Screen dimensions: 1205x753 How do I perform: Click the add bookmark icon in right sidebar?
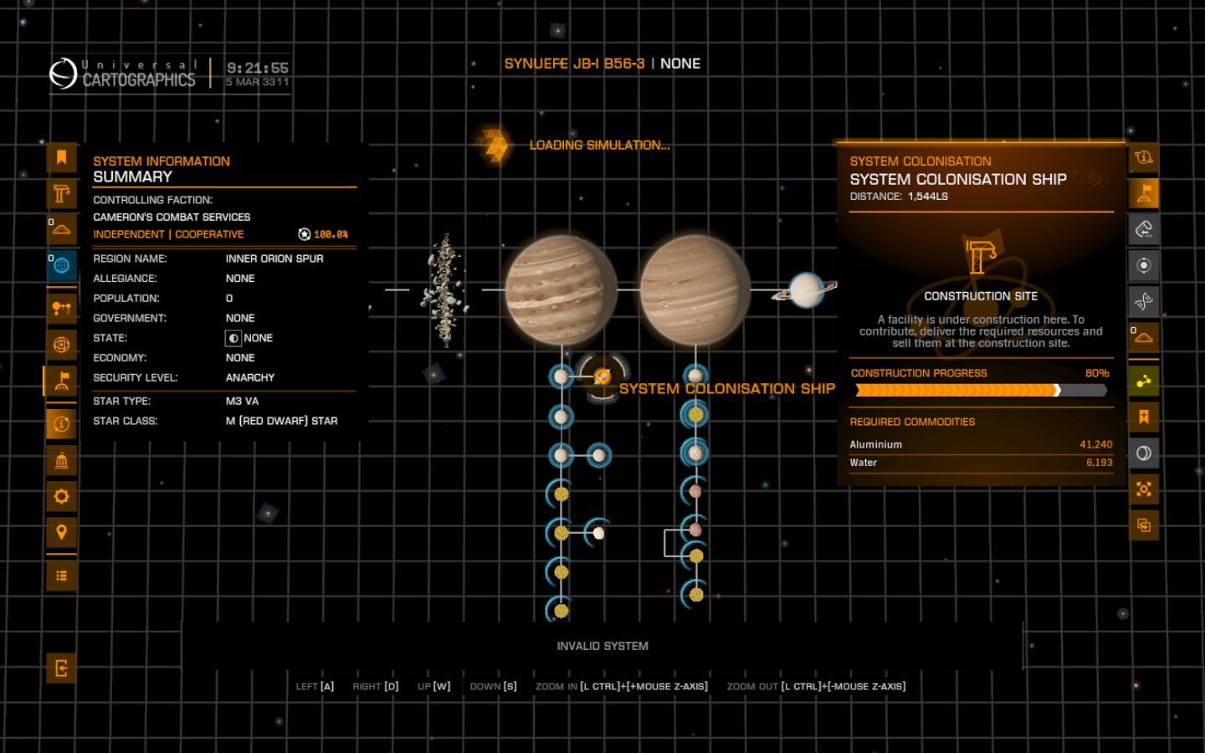pos(1144,417)
